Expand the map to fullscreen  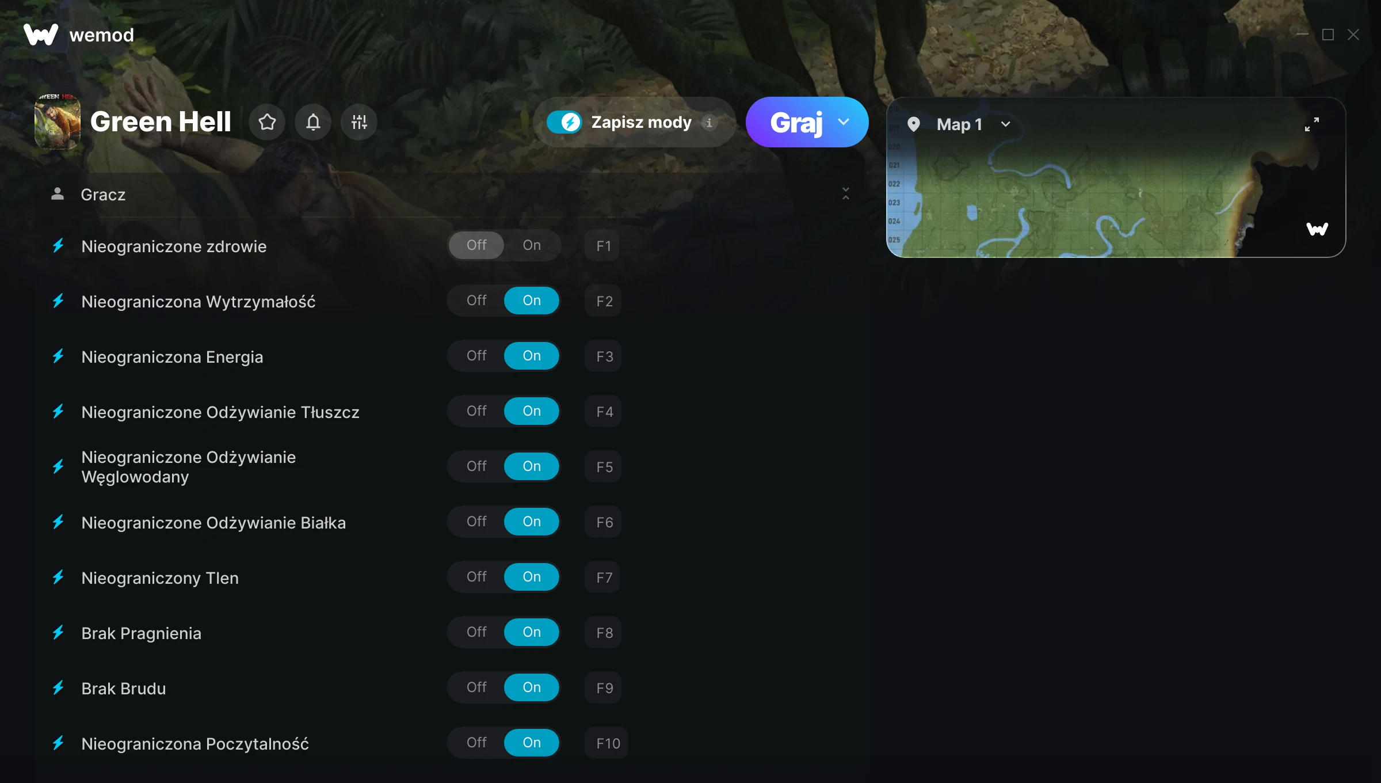click(1312, 124)
